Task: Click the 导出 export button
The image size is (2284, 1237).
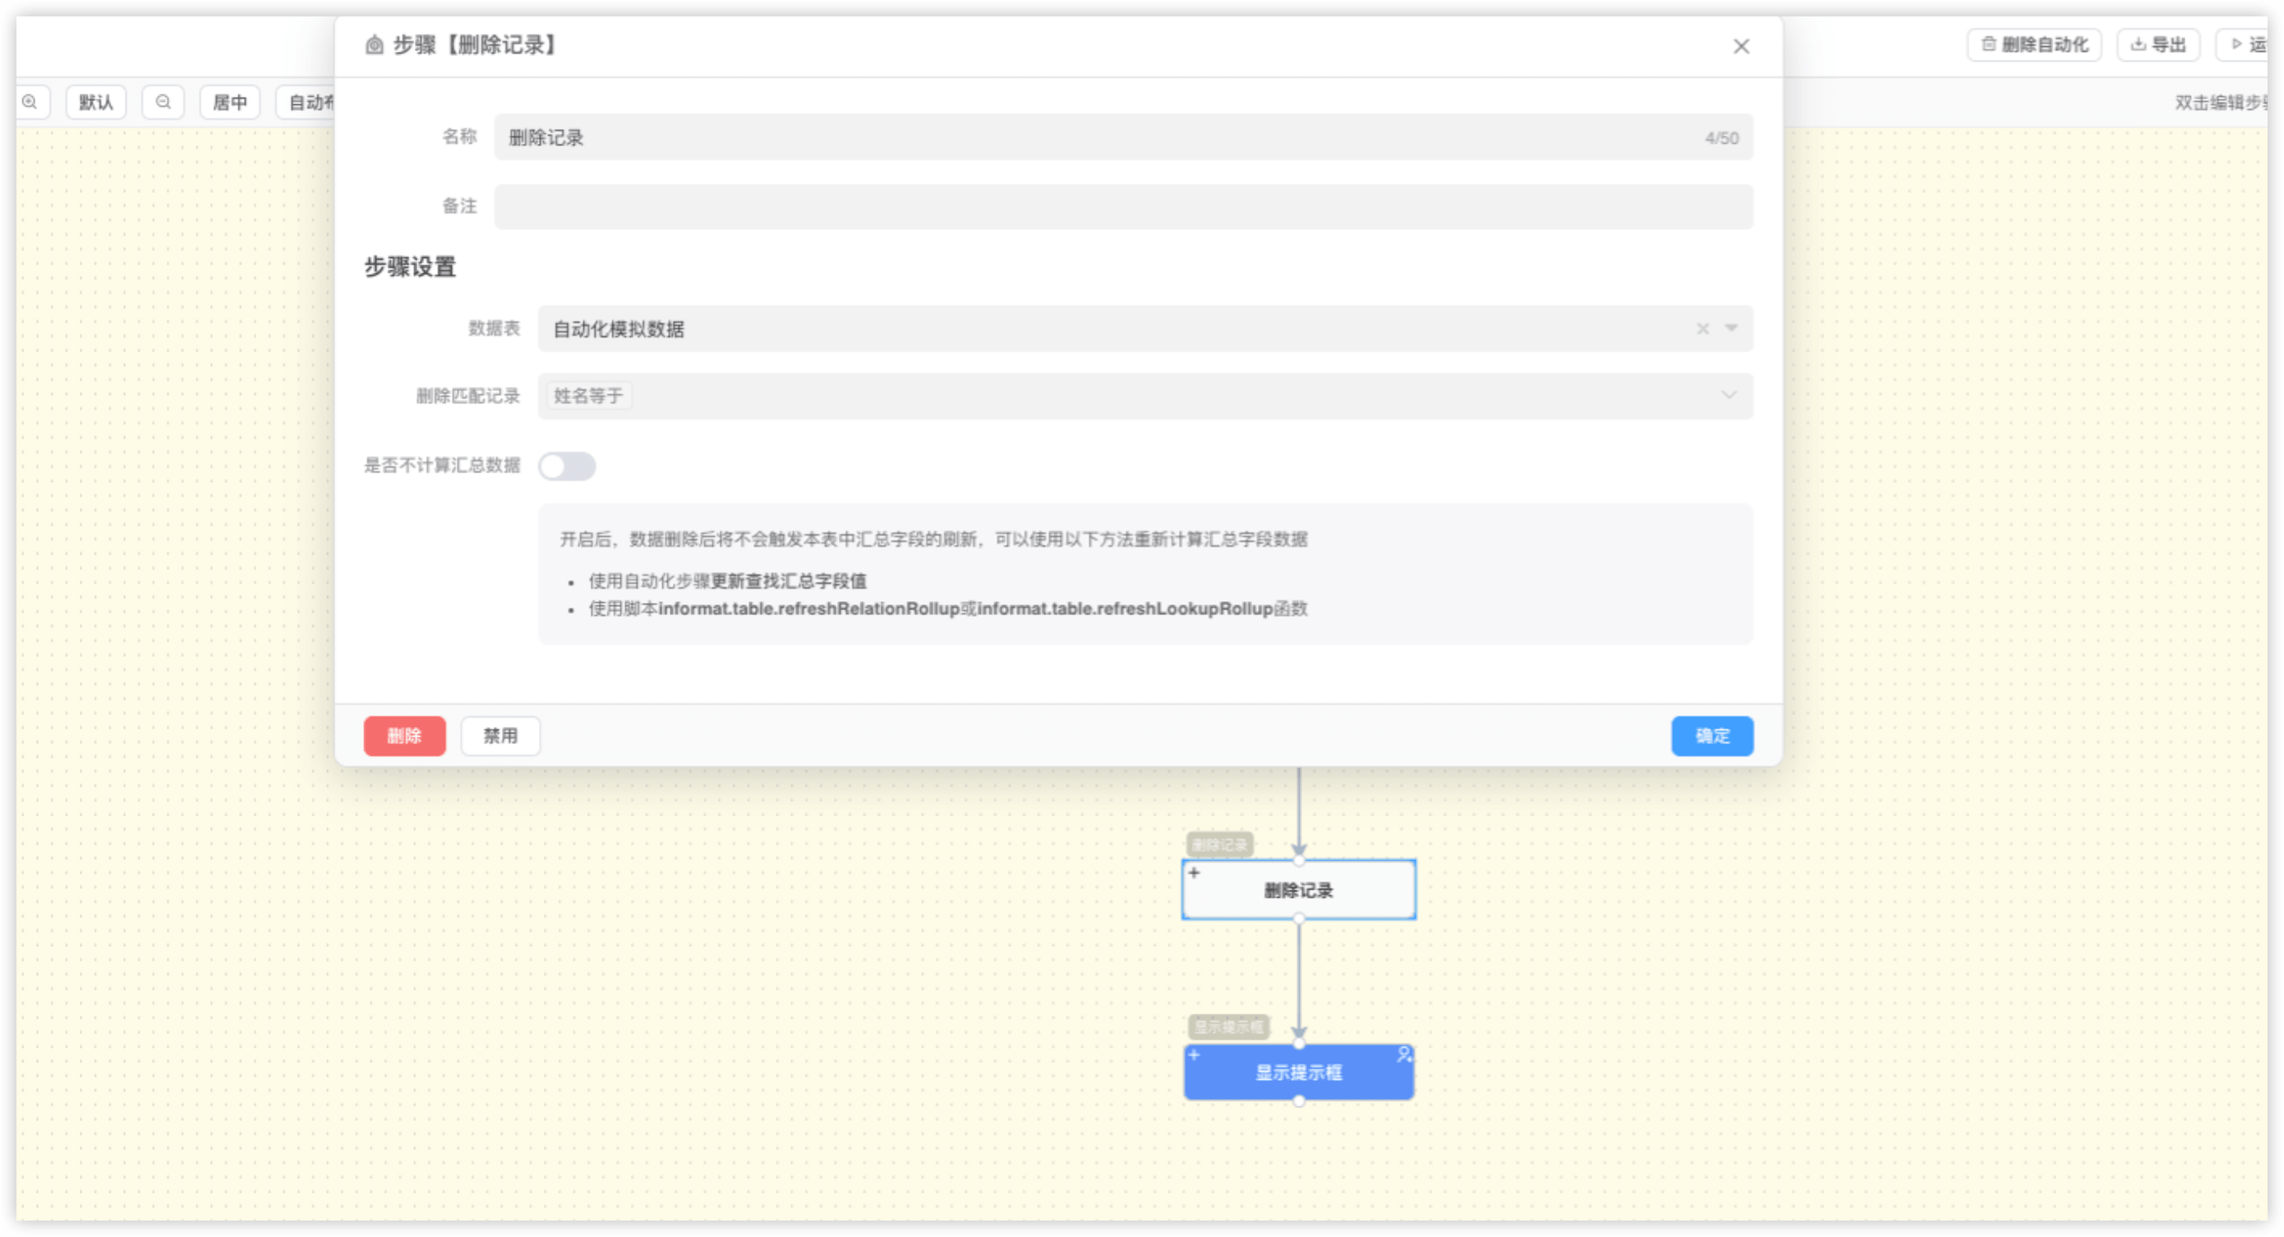Action: click(x=2158, y=44)
